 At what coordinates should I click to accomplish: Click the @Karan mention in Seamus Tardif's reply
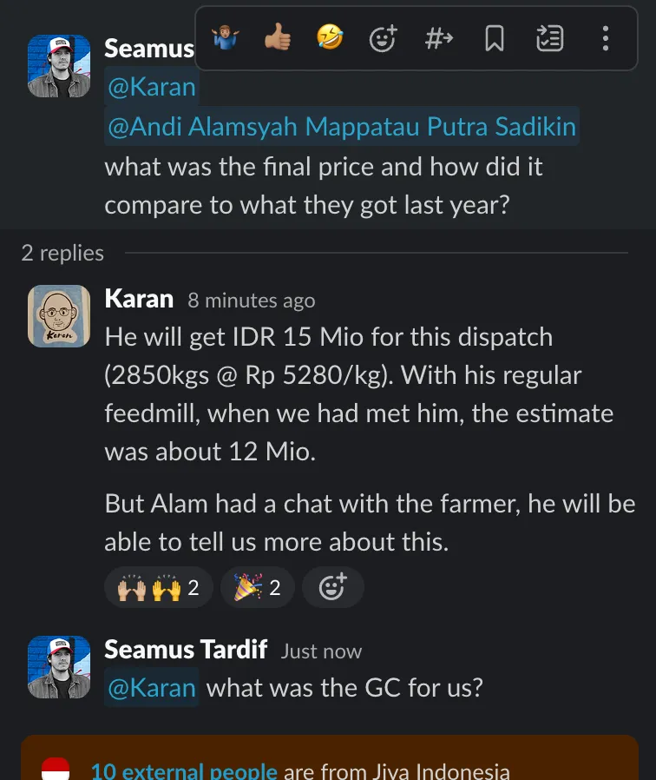coord(151,688)
